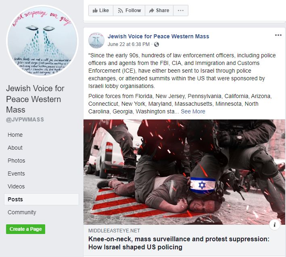Open the About section
Image resolution: width=286 pixels, height=257 pixels.
click(15, 148)
